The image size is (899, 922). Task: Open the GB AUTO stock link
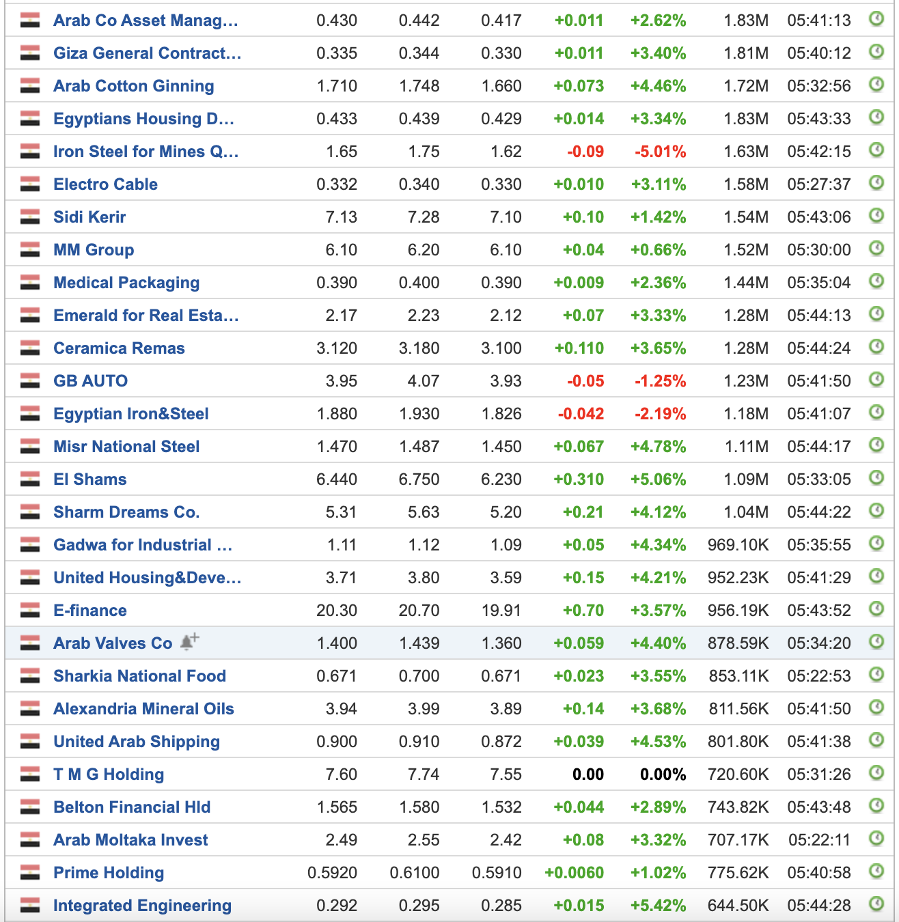[91, 381]
